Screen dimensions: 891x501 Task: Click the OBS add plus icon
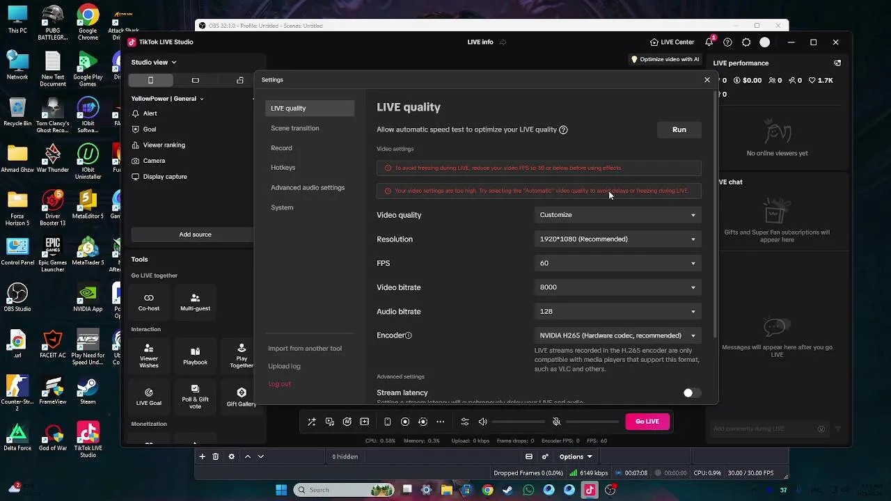[x=202, y=456]
